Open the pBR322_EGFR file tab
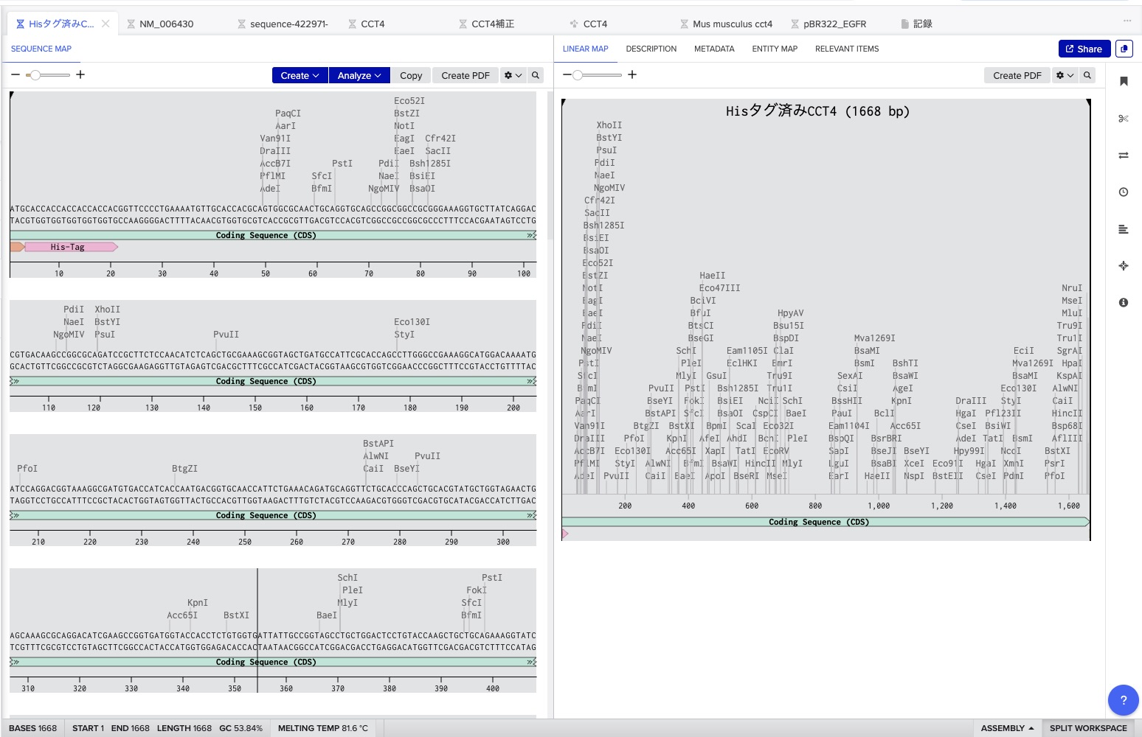Image resolution: width=1142 pixels, height=737 pixels. pos(834,24)
